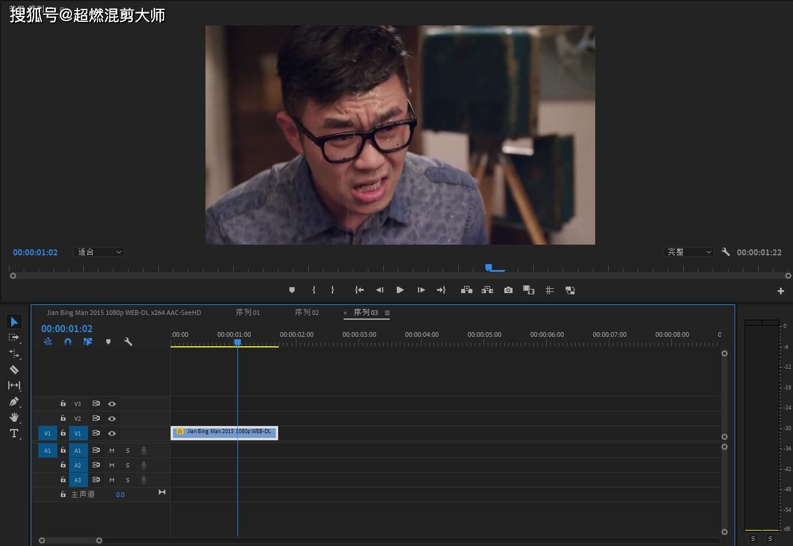Open 序列 03 panel menu
This screenshot has width=793, height=546.
[x=387, y=313]
